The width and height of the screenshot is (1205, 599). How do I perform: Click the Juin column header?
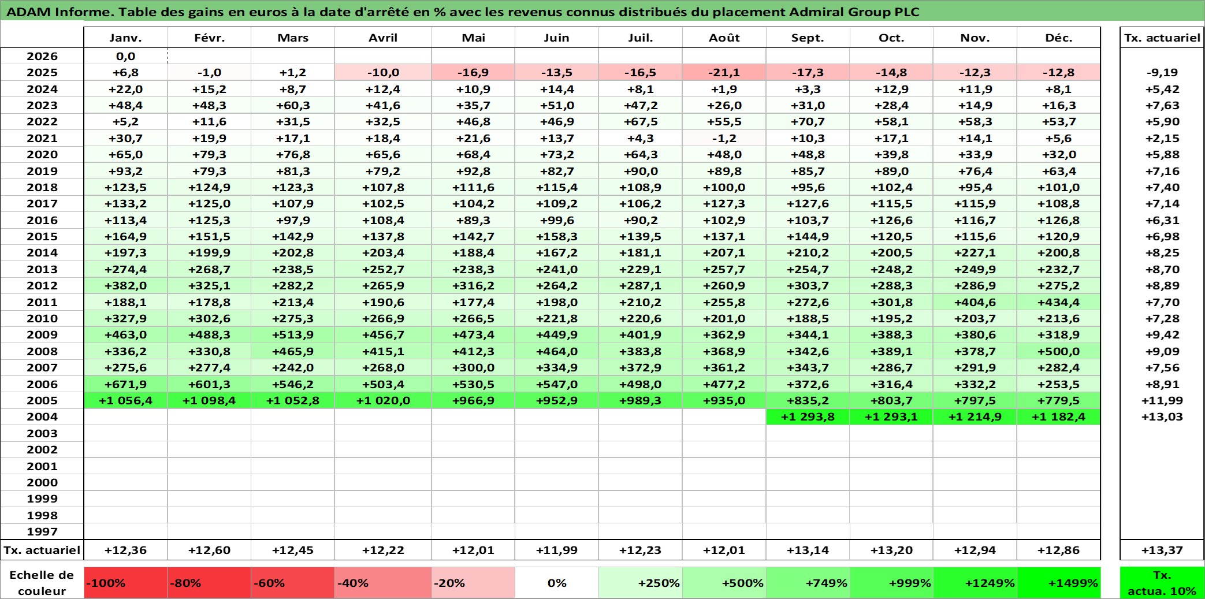pos(556,38)
